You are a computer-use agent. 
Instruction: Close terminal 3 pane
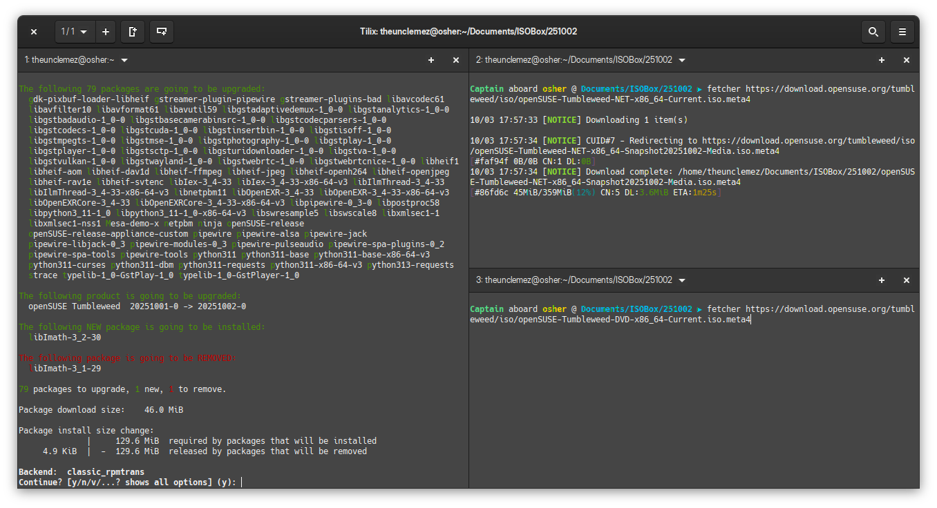[x=907, y=280]
